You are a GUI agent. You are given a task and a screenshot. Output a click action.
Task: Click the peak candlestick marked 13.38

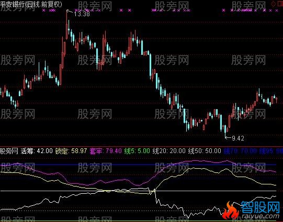[x=67, y=25]
